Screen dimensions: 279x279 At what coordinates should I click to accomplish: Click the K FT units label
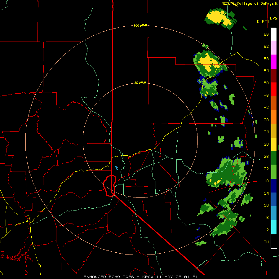(x=262, y=21)
